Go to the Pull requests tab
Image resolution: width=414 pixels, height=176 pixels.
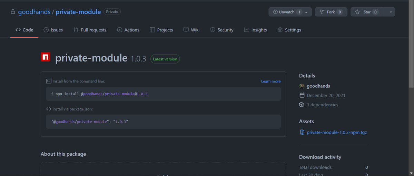point(90,30)
